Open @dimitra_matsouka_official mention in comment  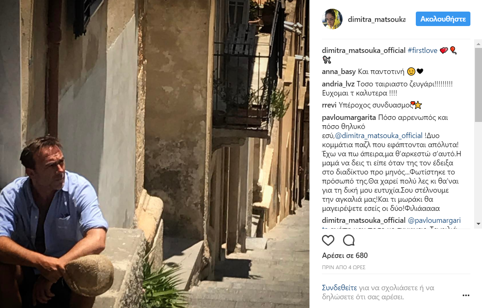[x=379, y=136]
